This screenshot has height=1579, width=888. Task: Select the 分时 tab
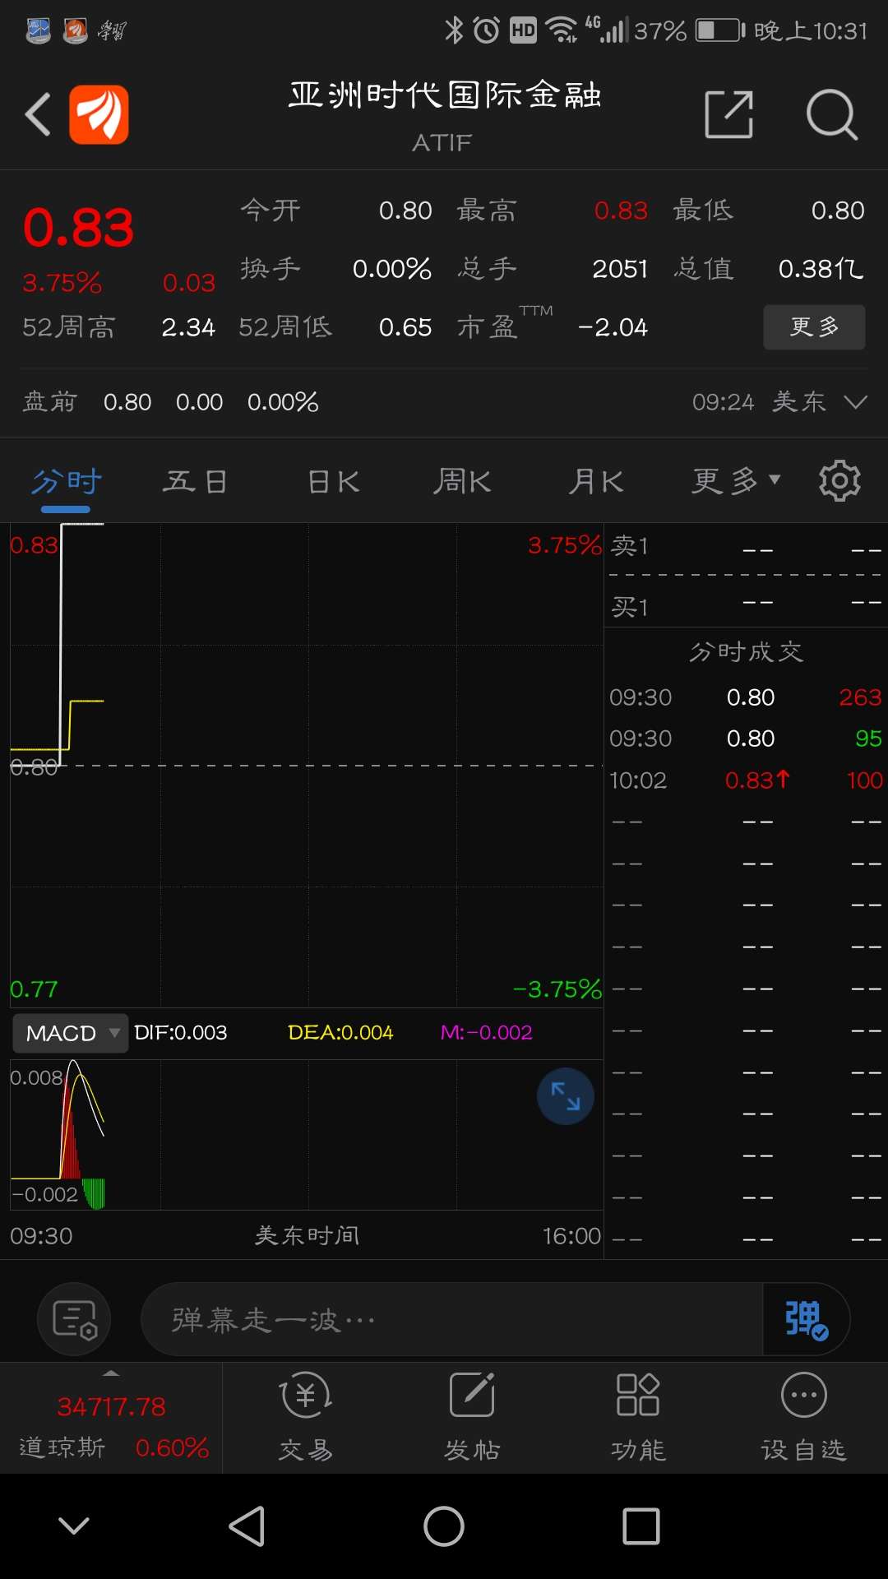(67, 481)
